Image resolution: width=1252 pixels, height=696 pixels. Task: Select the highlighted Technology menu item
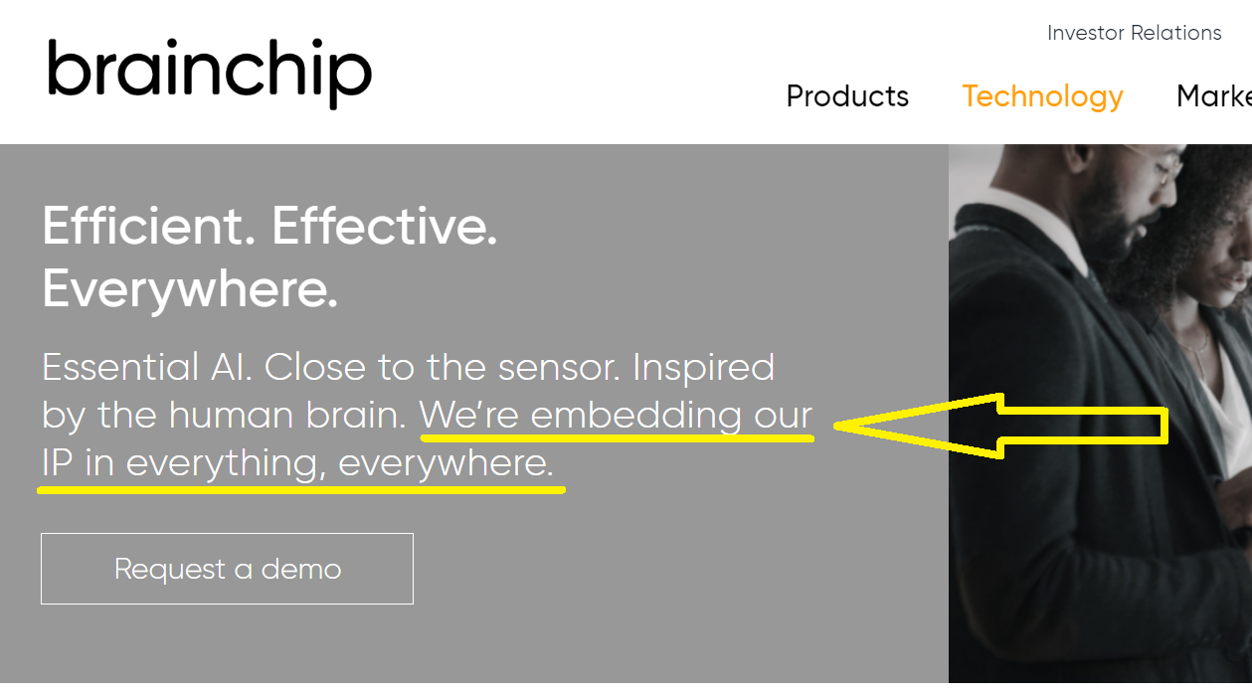1042,96
